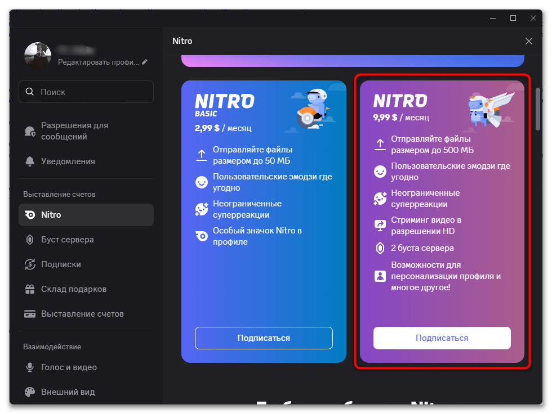Close the Nitro settings panel
The width and height of the screenshot is (552, 414).
click(529, 41)
